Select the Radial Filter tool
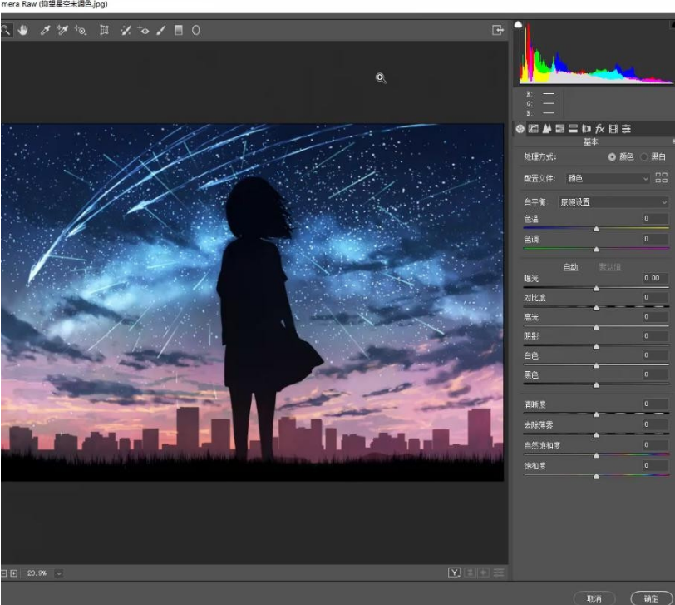This screenshot has width=675, height=605. [x=196, y=30]
